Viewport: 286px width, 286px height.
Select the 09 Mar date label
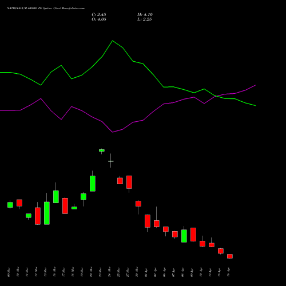point(9,272)
